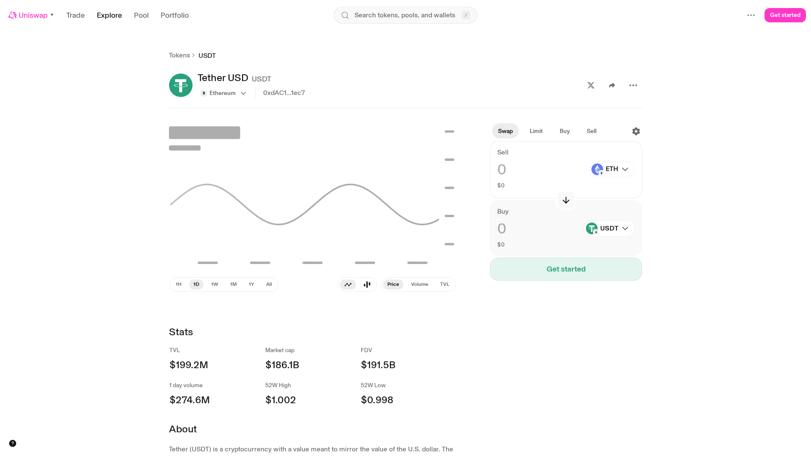Switch to the Buy tab
The height and width of the screenshot is (456, 811).
pyautogui.click(x=565, y=131)
